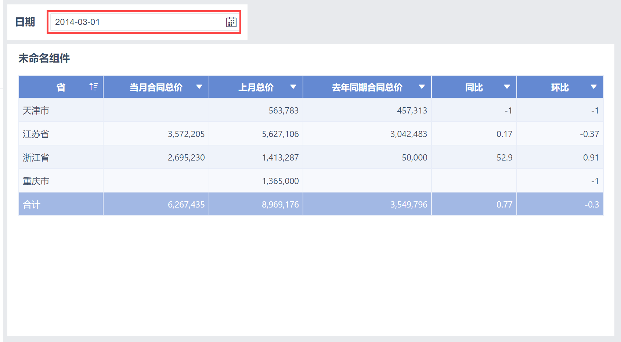Select the 江苏省 row label
The width and height of the screenshot is (621, 342).
[36, 134]
